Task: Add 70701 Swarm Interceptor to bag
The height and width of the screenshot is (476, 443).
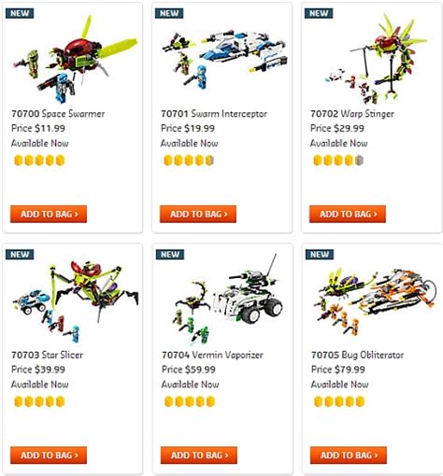Action: tap(198, 214)
